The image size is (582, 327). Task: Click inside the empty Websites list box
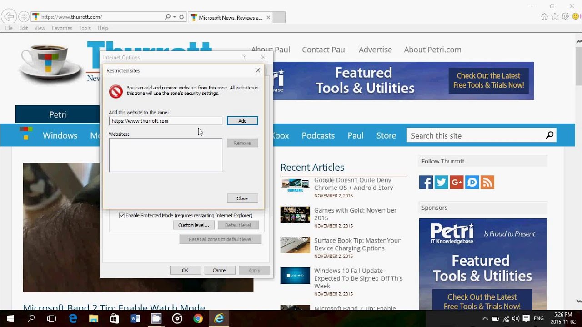pos(166,155)
